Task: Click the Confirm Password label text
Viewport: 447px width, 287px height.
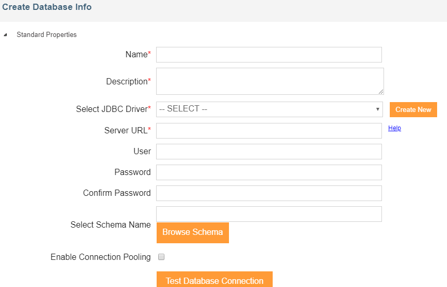Action: (117, 193)
